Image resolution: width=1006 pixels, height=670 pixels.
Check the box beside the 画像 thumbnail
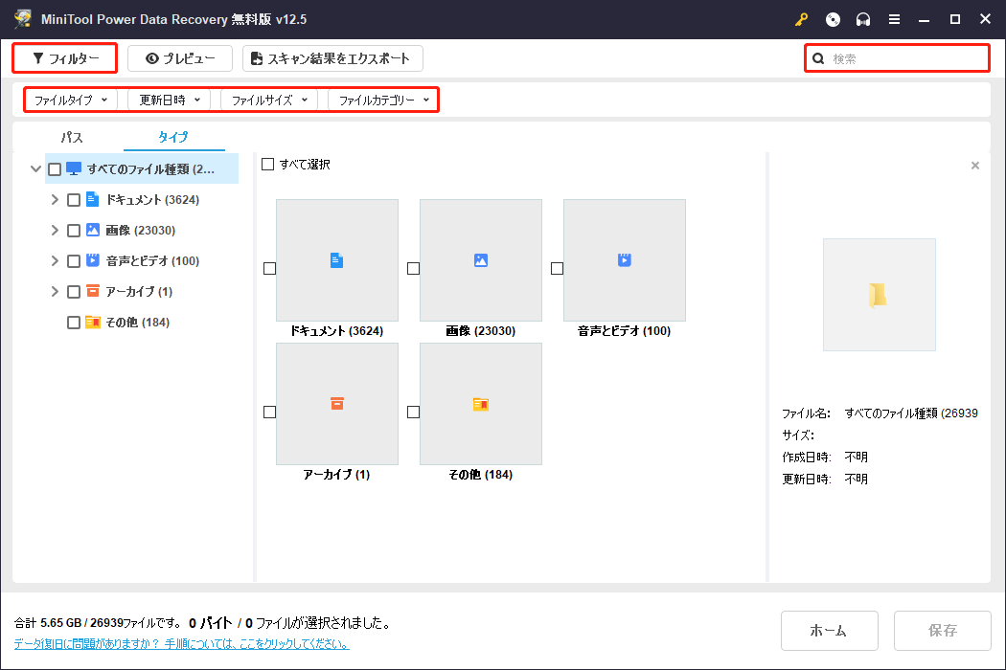pyautogui.click(x=413, y=269)
